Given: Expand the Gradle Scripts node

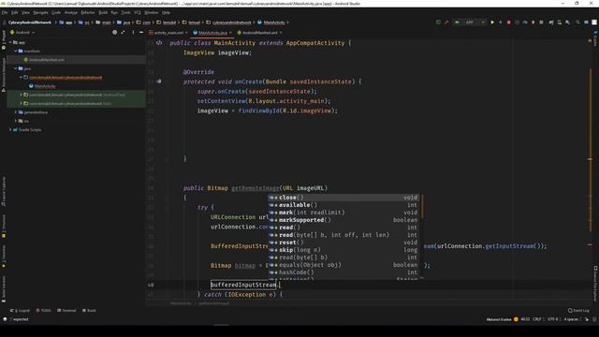Looking at the screenshot, I should 10,129.
